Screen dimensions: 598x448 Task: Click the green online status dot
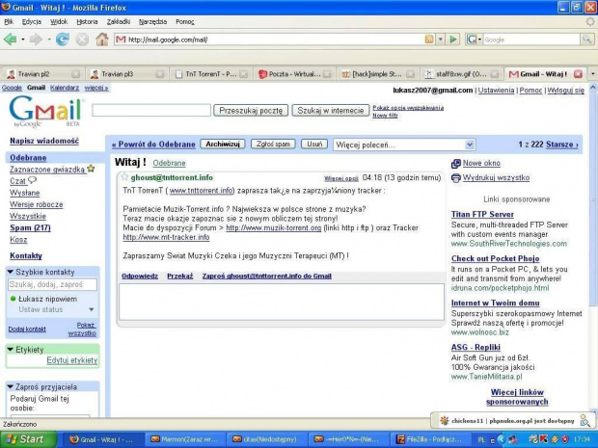tap(13, 299)
